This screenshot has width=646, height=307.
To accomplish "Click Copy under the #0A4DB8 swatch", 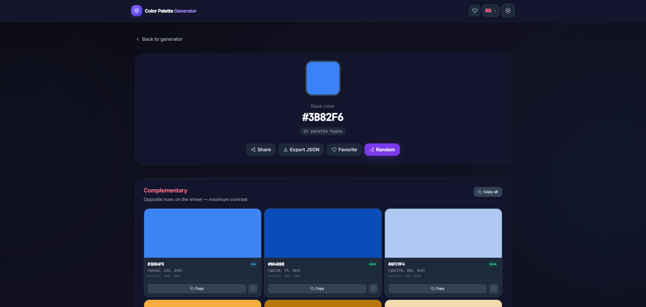I will click(317, 288).
